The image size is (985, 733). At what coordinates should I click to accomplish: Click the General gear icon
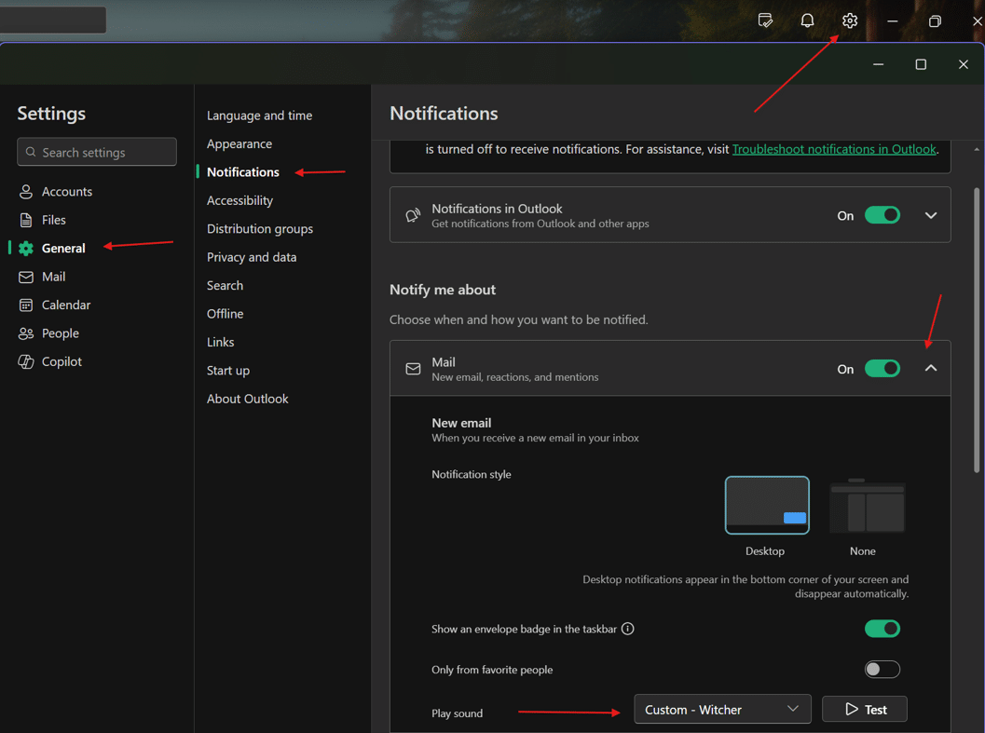(x=26, y=248)
